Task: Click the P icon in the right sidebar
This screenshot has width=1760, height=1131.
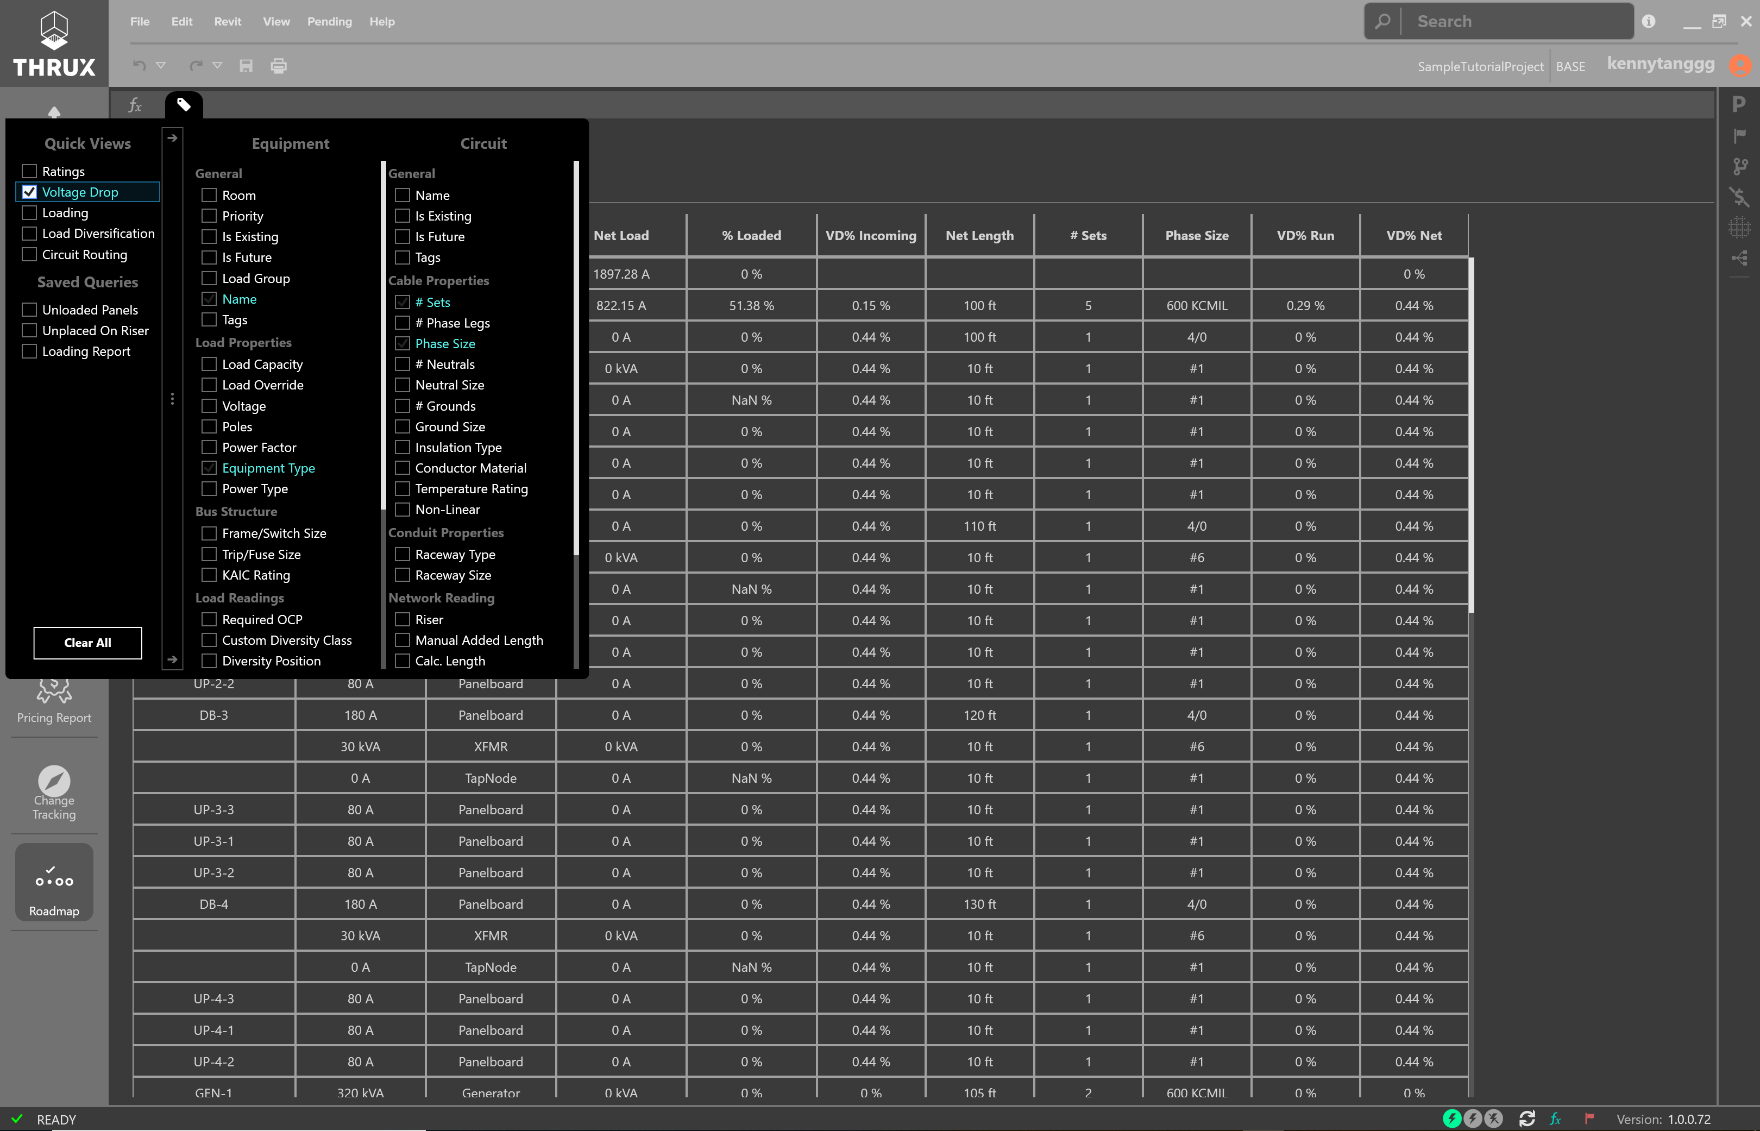Action: 1739,104
